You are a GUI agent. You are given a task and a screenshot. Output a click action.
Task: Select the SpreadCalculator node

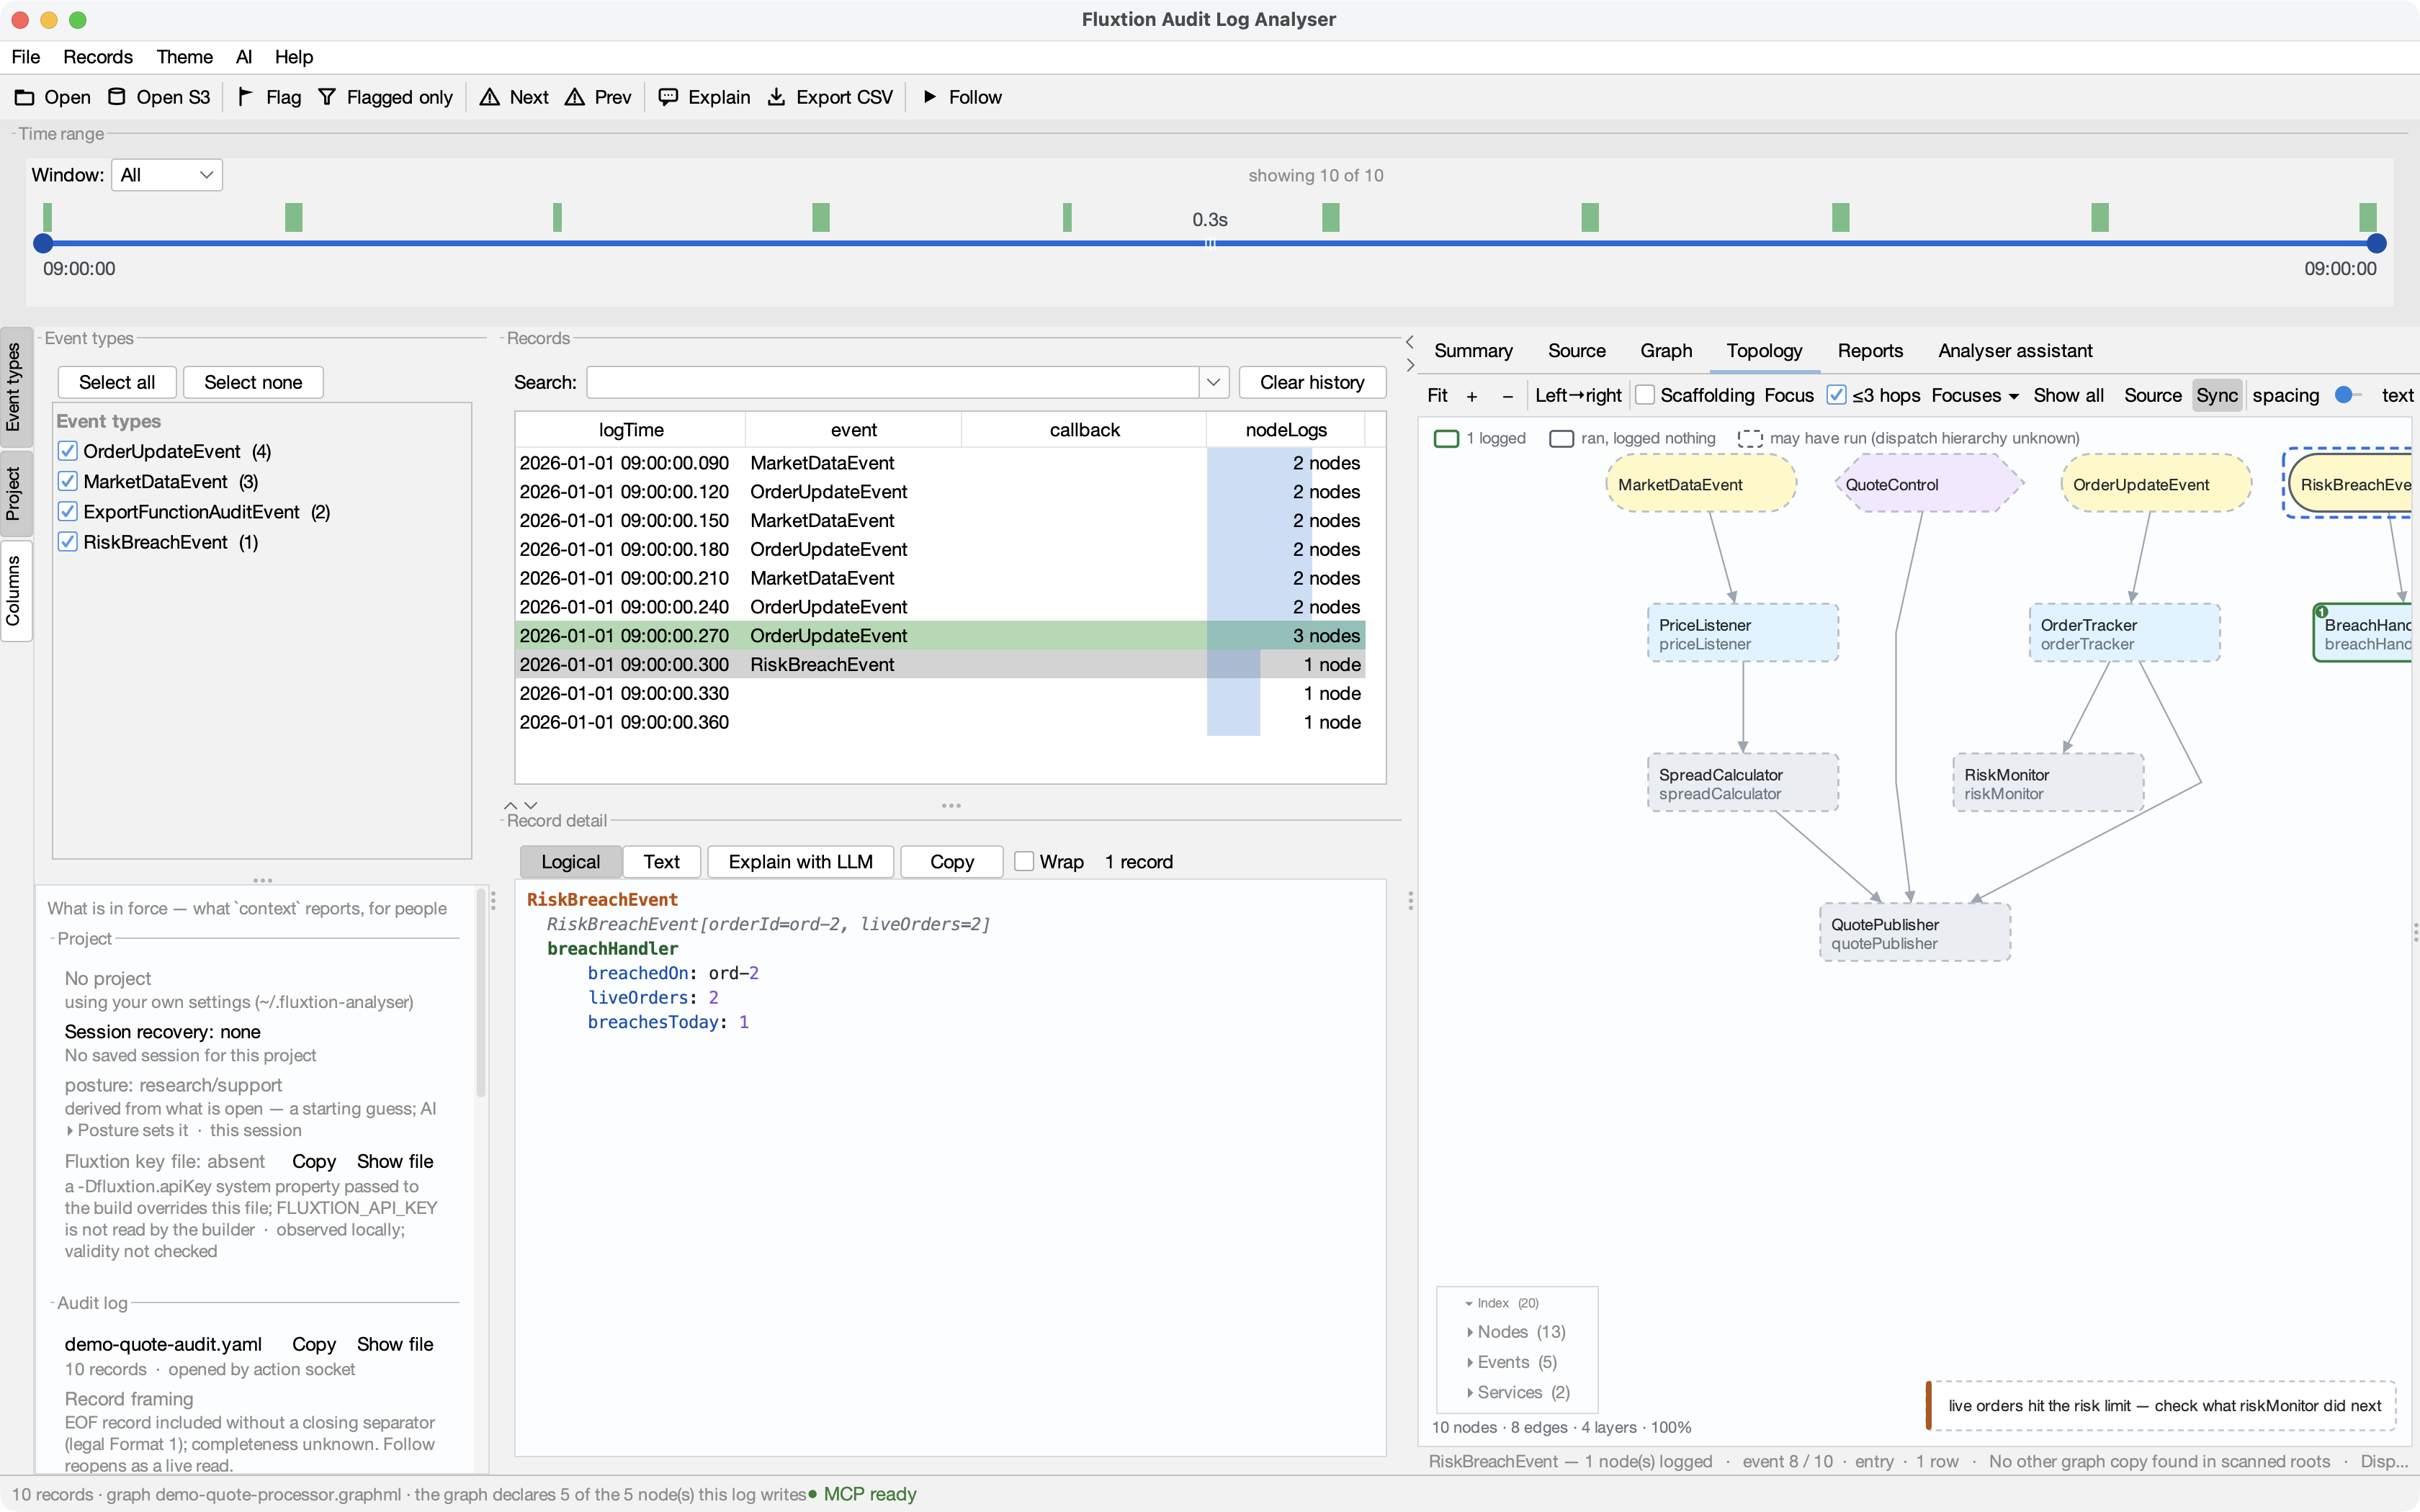(1743, 783)
